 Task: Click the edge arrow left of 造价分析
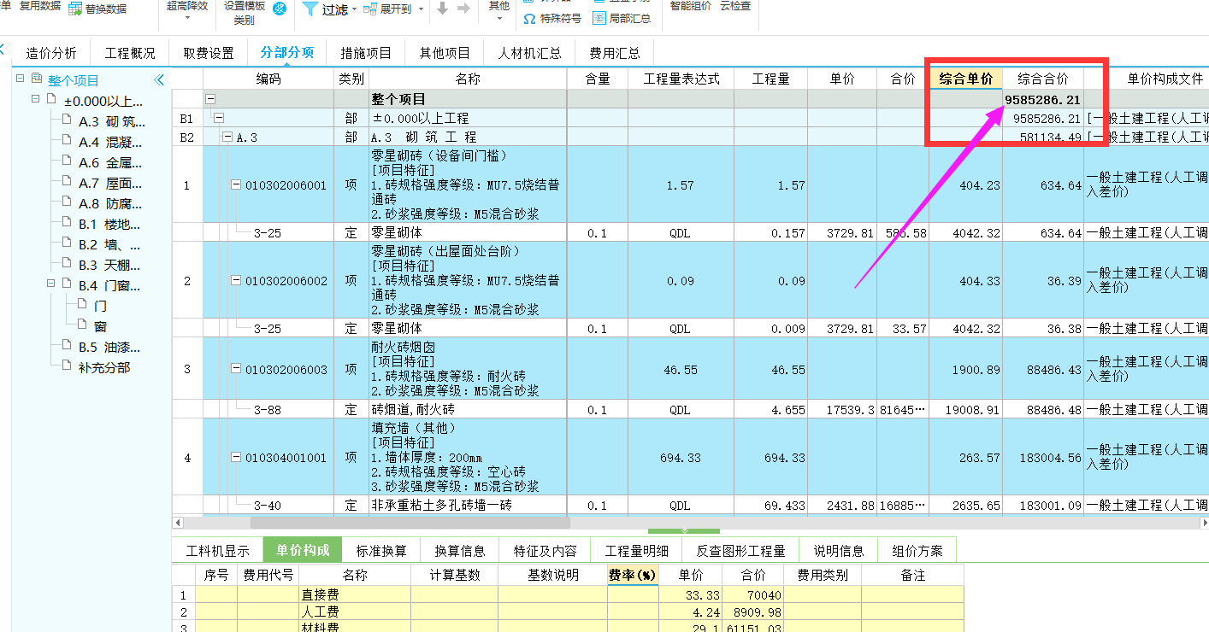(x=3, y=51)
